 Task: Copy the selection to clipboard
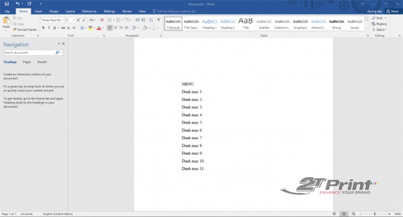tap(18, 24)
